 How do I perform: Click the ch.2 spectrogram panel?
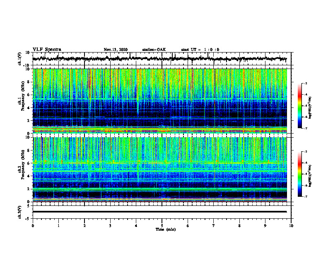point(159,169)
